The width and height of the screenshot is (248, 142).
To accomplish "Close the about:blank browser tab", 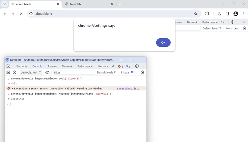I will 58,4.
